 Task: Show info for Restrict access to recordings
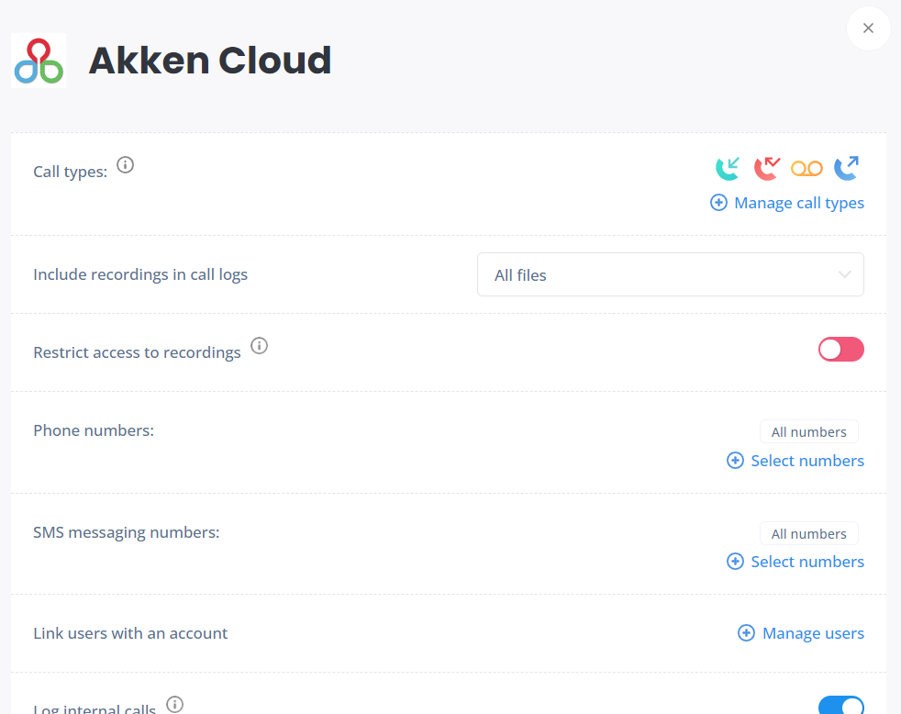coord(259,345)
